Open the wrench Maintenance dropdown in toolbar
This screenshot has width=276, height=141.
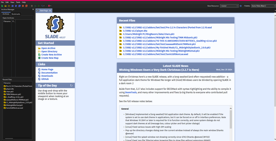click(x=43, y=6)
